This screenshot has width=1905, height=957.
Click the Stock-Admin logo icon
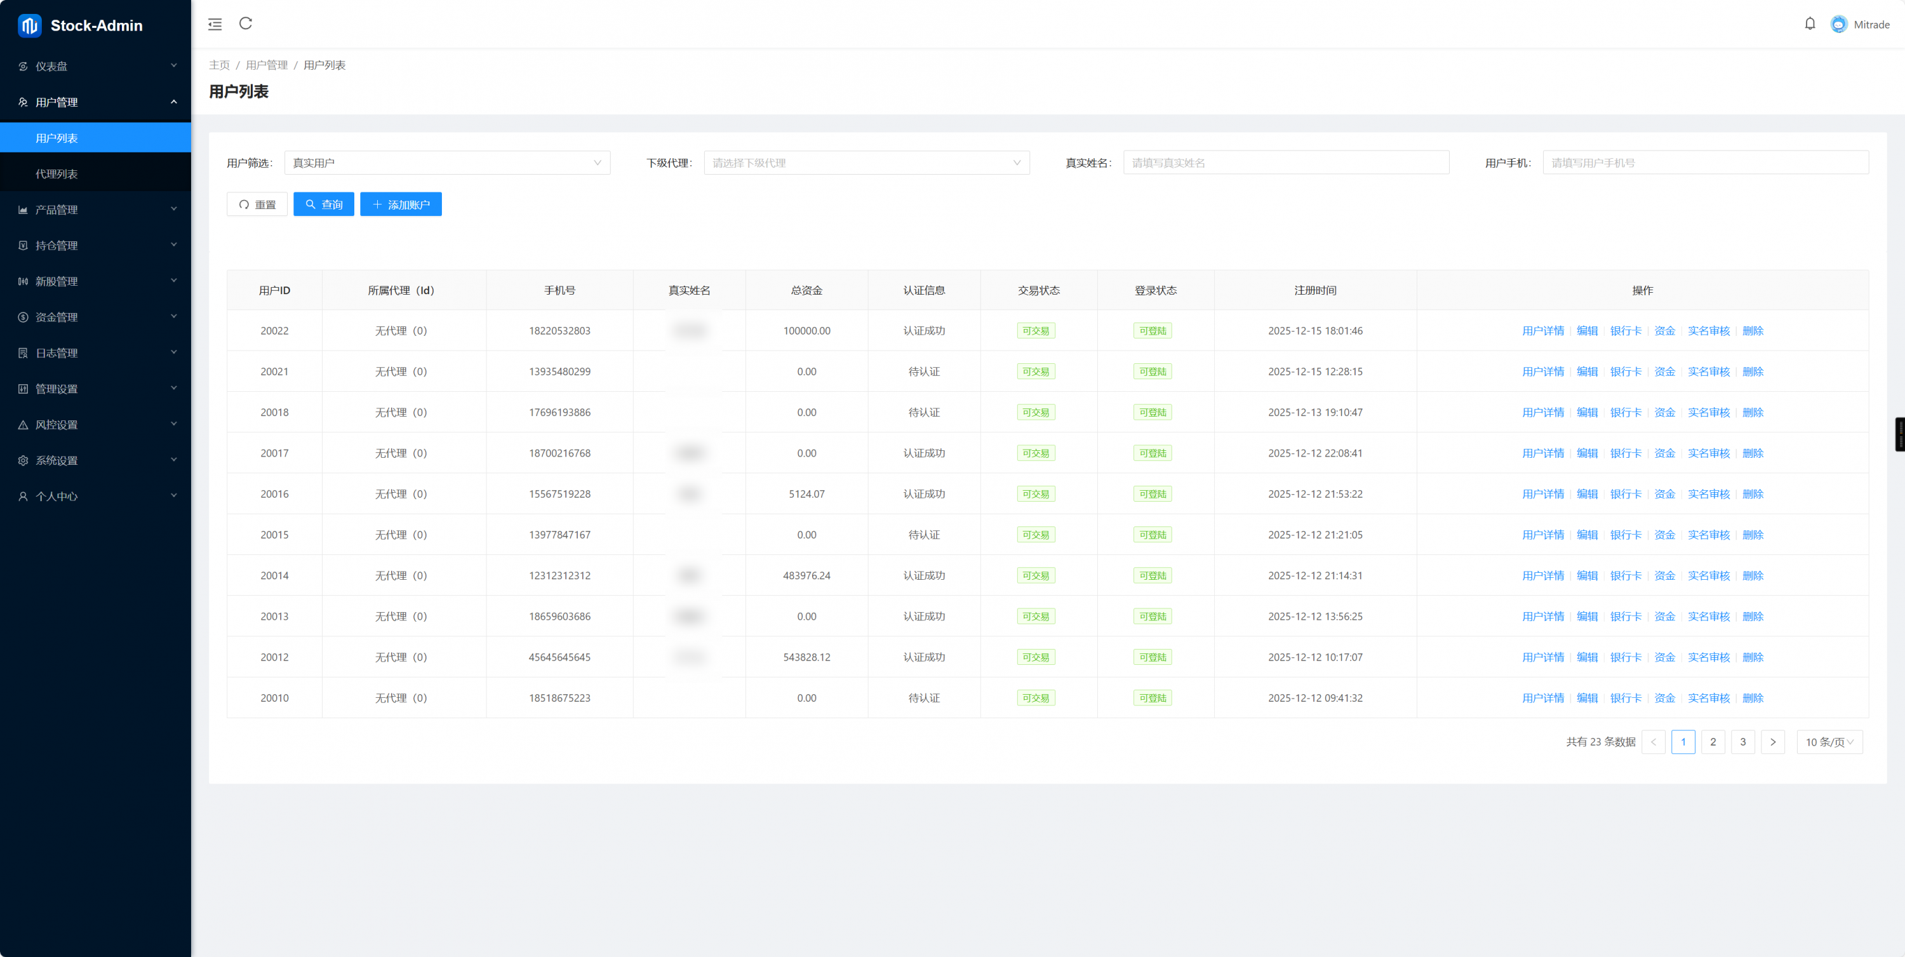(x=30, y=25)
